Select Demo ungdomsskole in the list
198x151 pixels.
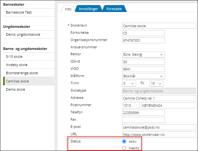(23, 34)
